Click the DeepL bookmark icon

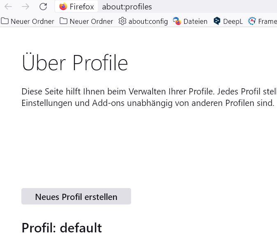click(217, 21)
